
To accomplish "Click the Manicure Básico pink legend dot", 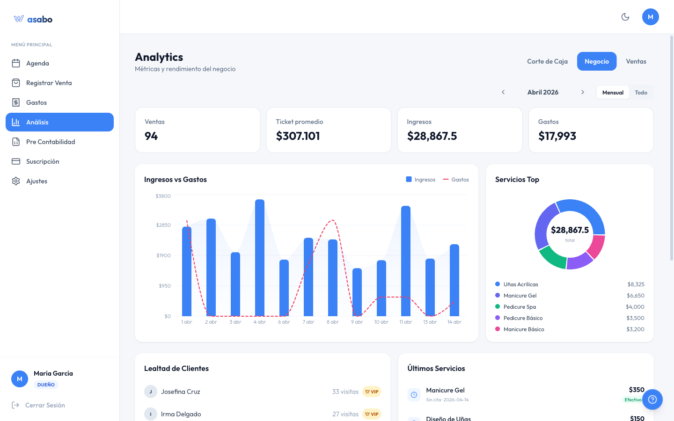I will tap(498, 329).
